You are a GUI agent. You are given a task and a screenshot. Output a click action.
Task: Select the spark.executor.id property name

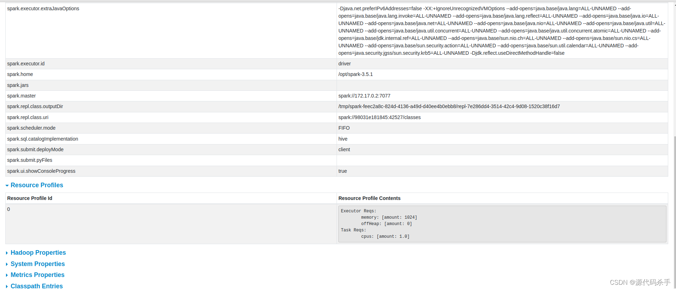26,64
